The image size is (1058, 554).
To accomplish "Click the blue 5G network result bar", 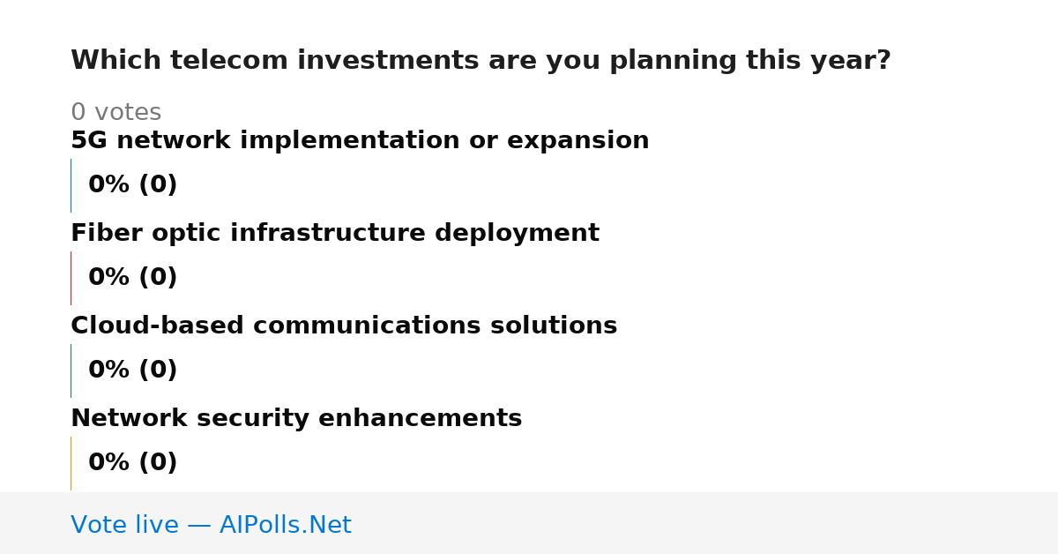I will click(x=71, y=185).
